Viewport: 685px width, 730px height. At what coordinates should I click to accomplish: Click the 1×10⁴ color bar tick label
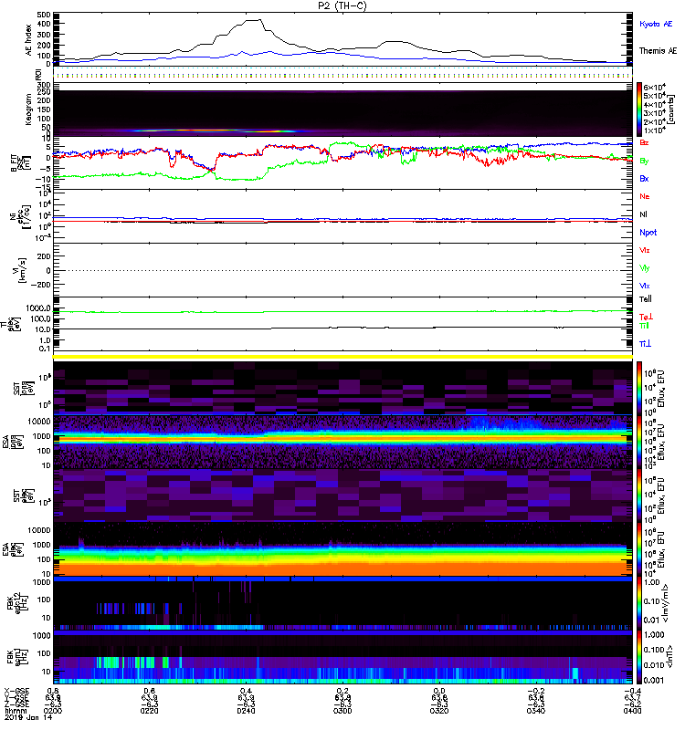click(655, 130)
